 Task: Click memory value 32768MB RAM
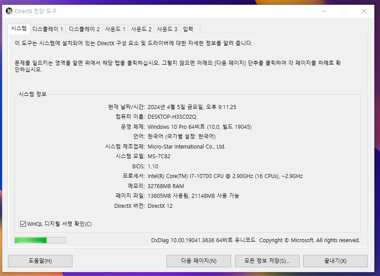pos(166,186)
